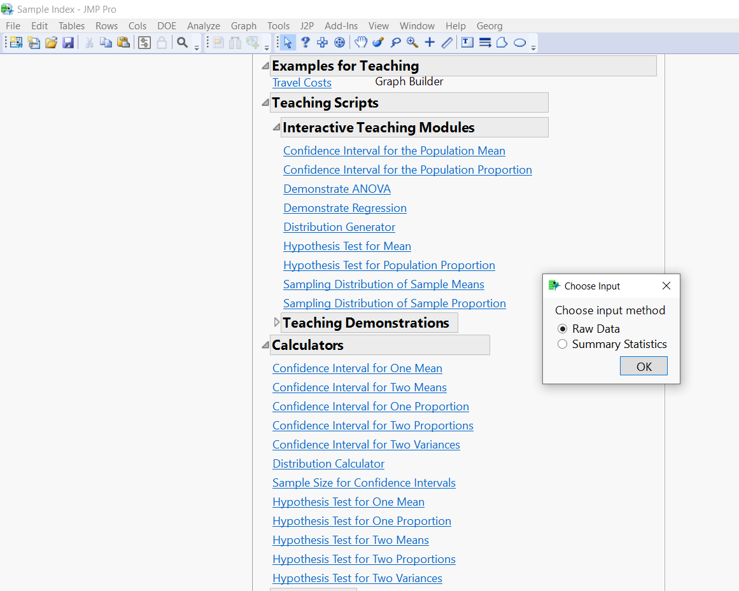Open Sampling Distribution of Sample Proportion
The image size is (739, 591).
click(395, 303)
